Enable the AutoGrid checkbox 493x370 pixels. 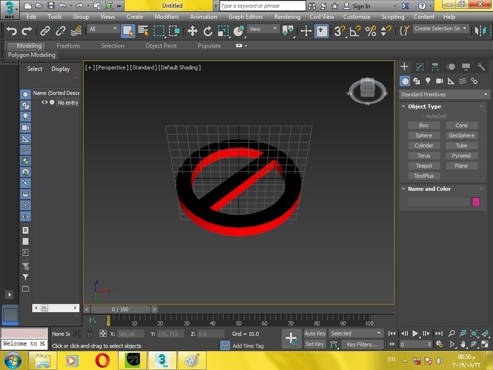[423, 116]
